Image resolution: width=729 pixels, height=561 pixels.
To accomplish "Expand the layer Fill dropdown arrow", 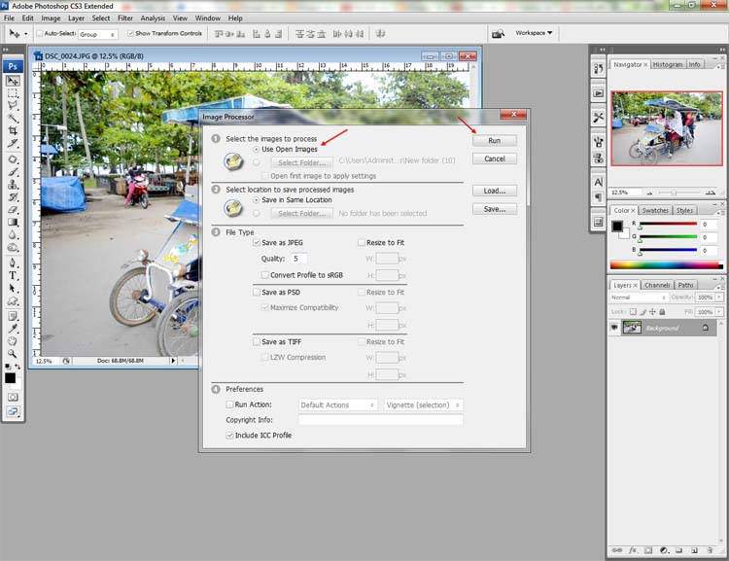I will click(x=718, y=312).
